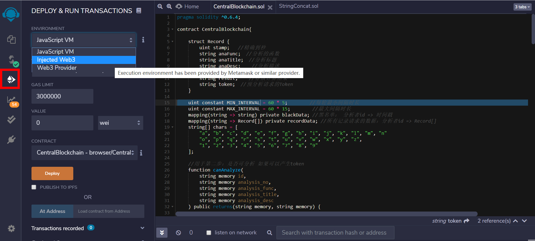
Task: Click the pending transactions count 0
Action: click(191, 232)
